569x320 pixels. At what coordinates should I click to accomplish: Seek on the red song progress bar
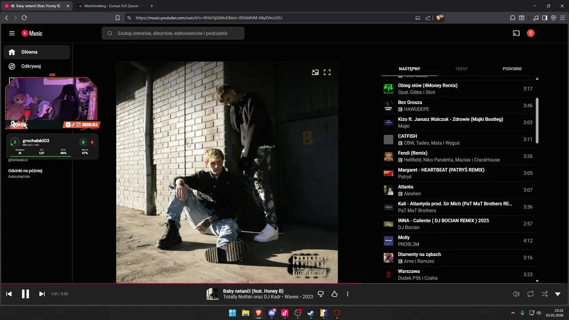284,284
